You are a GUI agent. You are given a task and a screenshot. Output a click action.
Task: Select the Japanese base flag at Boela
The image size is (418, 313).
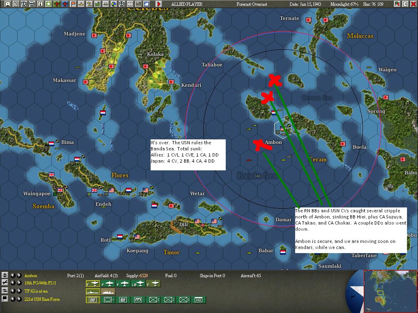pos(343,144)
